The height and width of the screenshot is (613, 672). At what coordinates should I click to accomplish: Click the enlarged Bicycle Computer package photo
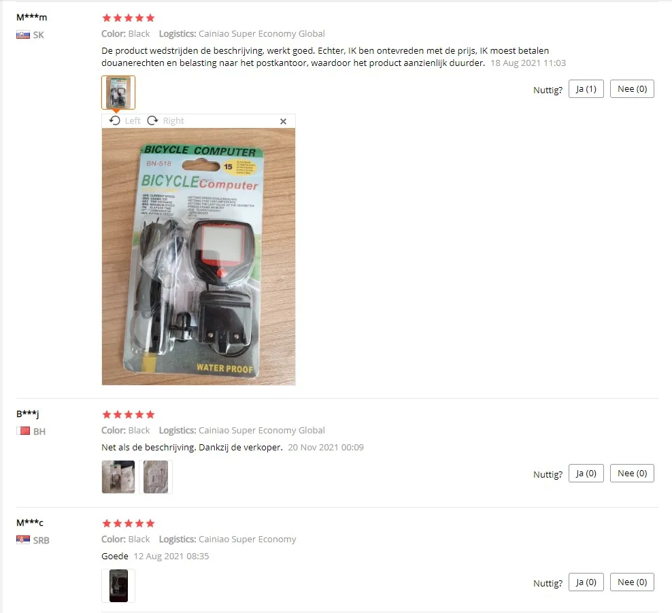tap(199, 256)
